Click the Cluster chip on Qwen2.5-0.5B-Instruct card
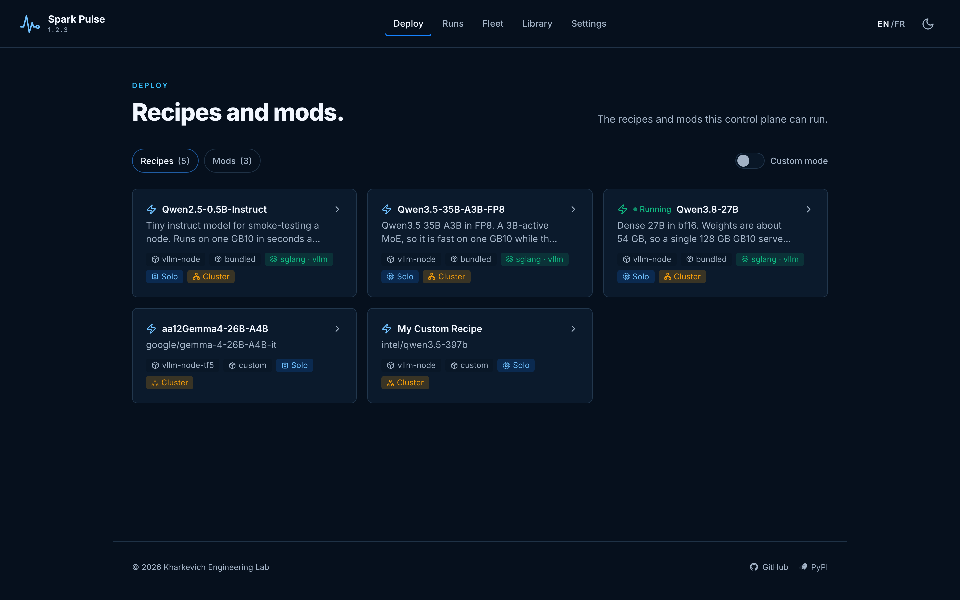Screen dimensions: 960x600 pos(211,277)
